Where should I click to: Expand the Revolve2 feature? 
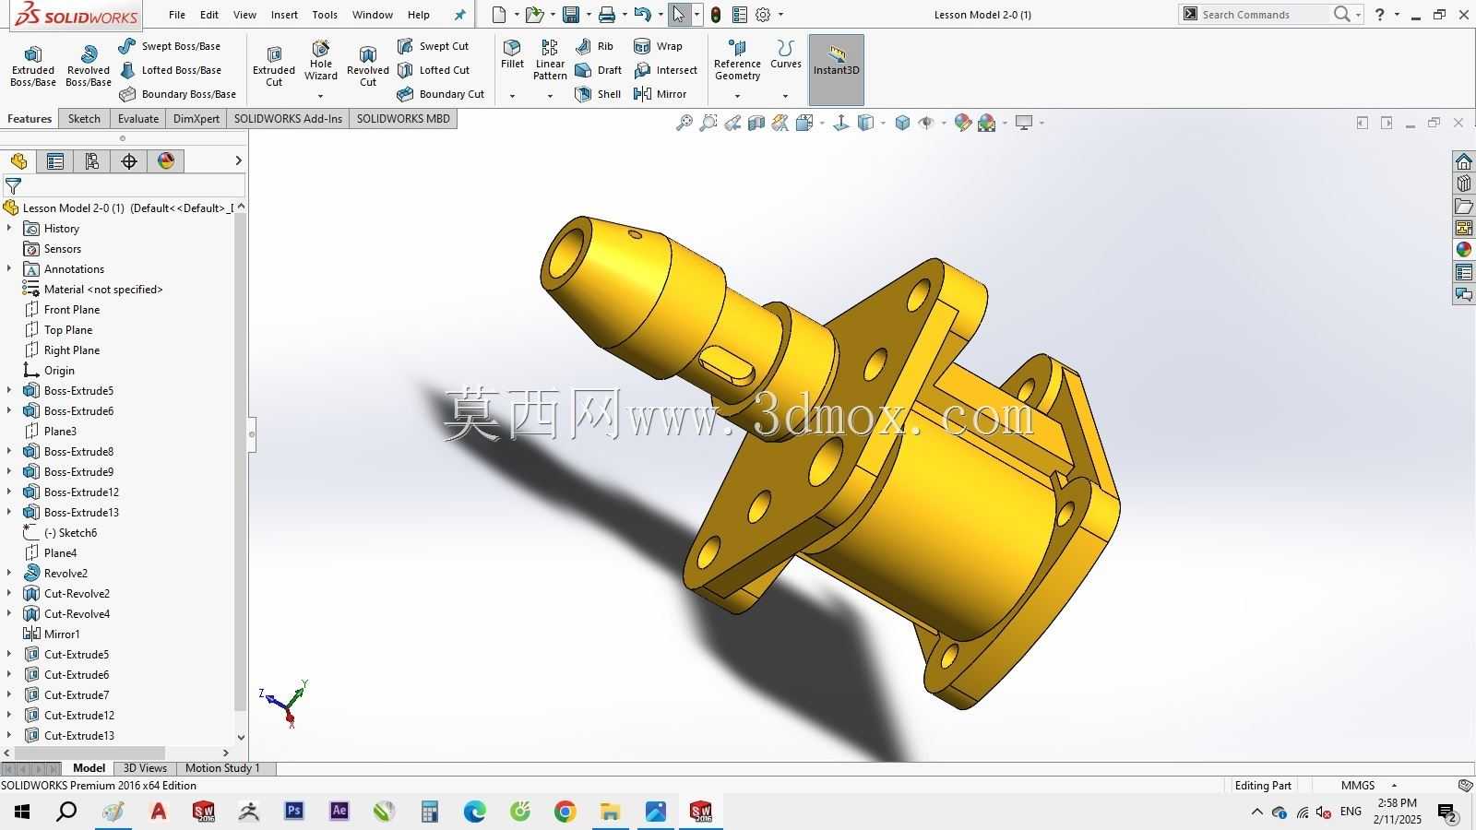click(9, 573)
